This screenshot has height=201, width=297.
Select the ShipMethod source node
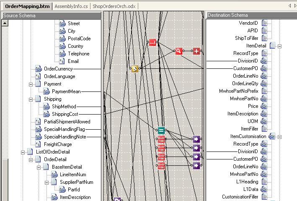(x=64, y=107)
